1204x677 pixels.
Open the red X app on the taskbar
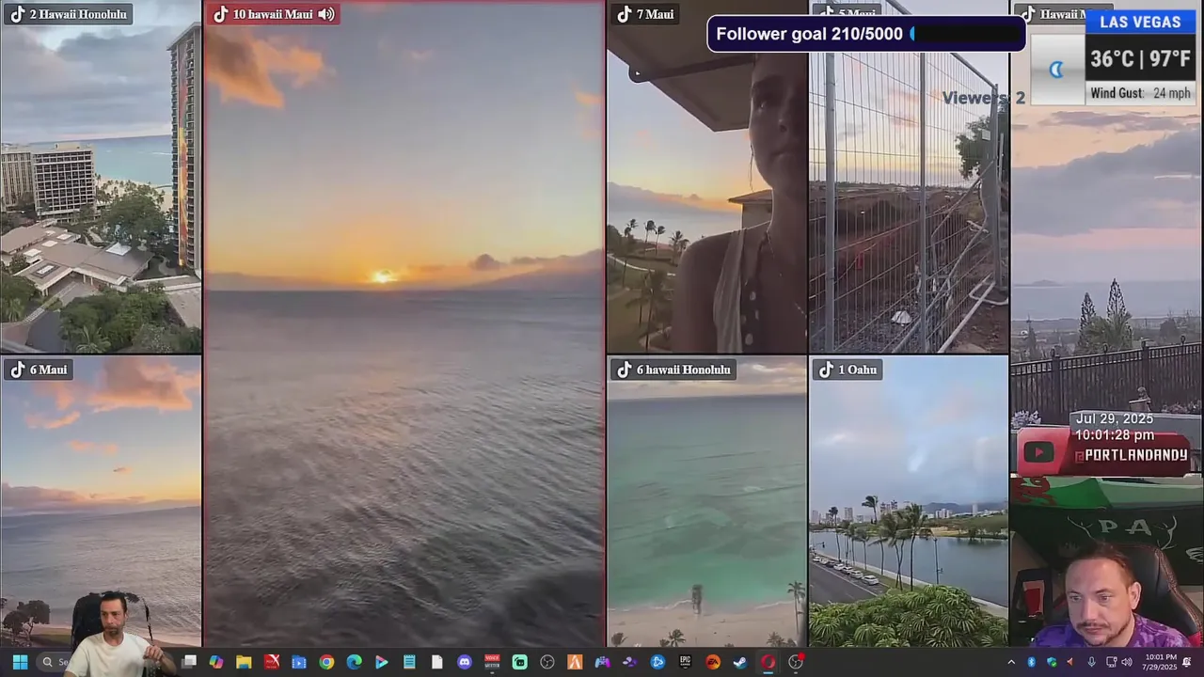coord(272,662)
